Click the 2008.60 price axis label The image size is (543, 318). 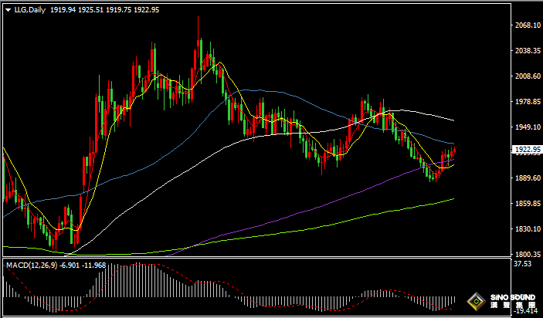pos(528,76)
